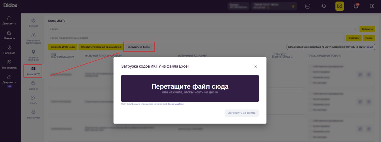Image resolution: width=381 pixels, height=142 pixels.
Task: Open Все сервисы in the sidebar
Action: (x=9, y=65)
